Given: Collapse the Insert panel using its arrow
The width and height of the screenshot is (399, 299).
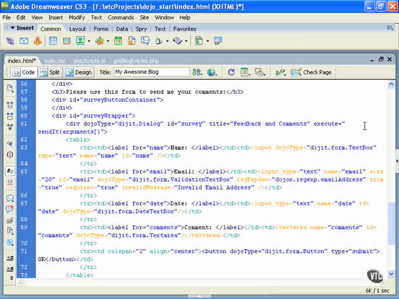Looking at the screenshot, I should click(12, 29).
